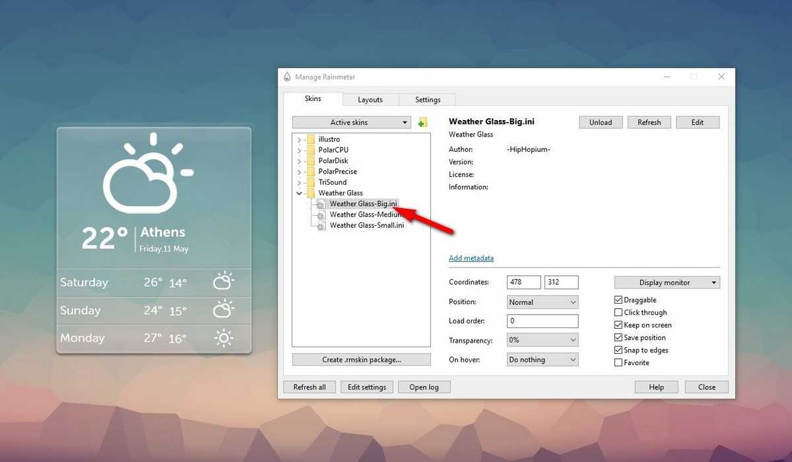Screen dimensions: 792x462
Task: Mark the skin as Favorite
Action: pyautogui.click(x=618, y=363)
